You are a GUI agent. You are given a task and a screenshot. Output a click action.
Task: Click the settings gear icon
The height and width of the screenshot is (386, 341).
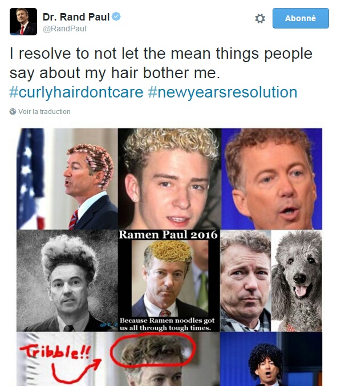tap(260, 18)
